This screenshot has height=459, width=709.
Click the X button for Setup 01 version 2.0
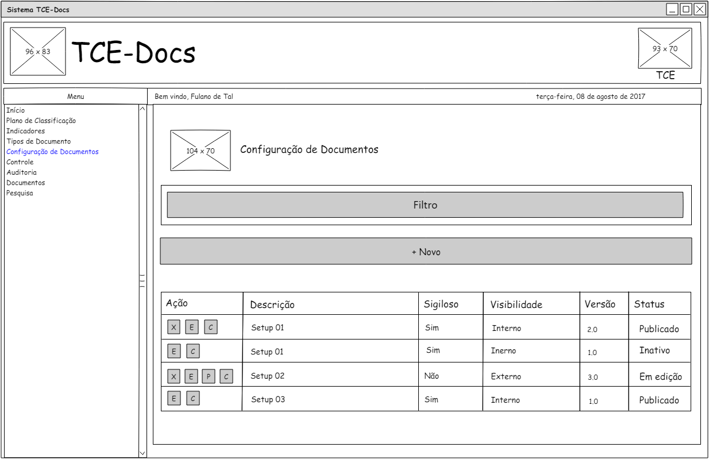click(174, 327)
